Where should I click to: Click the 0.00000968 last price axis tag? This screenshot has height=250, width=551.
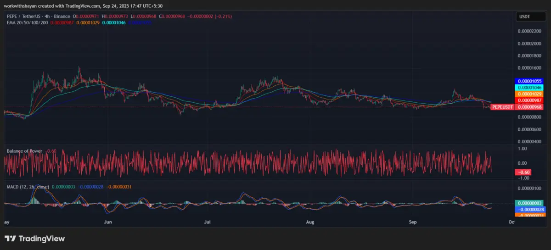(x=530, y=107)
